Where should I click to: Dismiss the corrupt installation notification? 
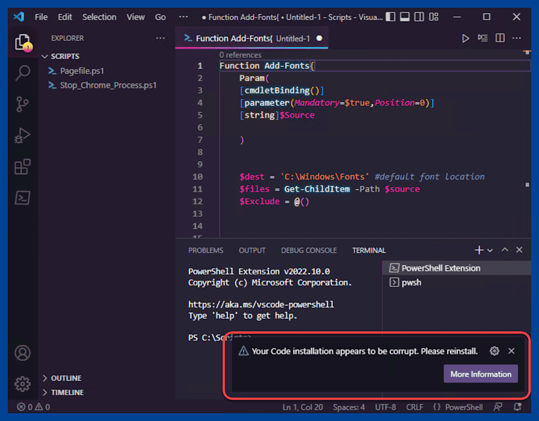click(511, 351)
